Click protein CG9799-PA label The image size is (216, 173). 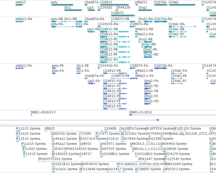tap(163, 66)
